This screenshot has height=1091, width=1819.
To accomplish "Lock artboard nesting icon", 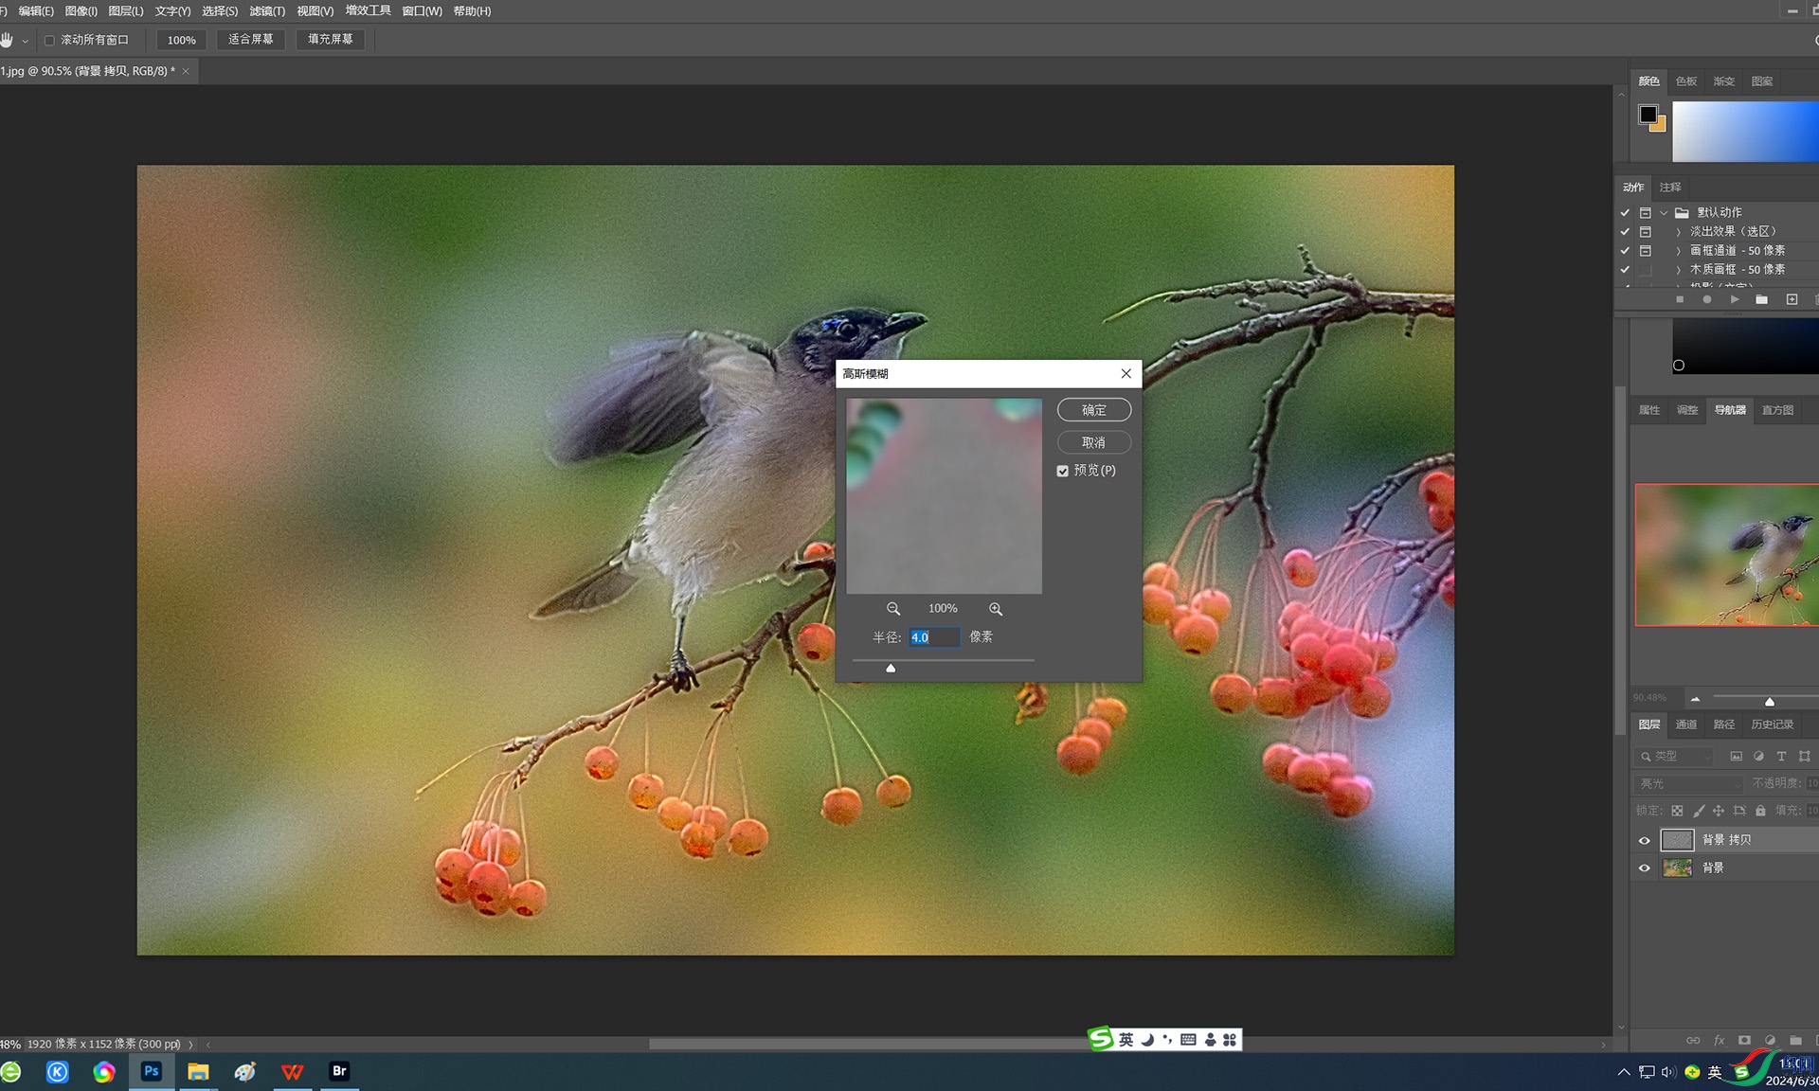I will coord(1739,811).
